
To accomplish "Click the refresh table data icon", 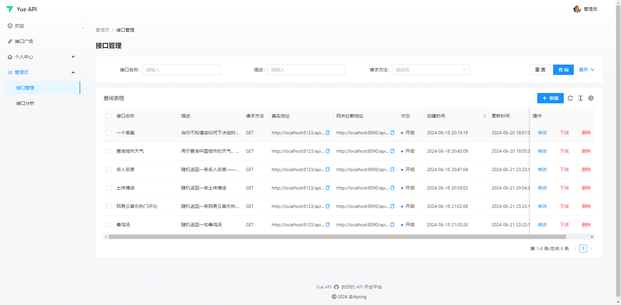I will [x=570, y=98].
